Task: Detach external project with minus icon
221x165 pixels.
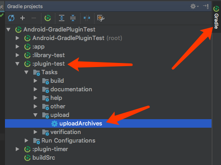Action: tap(34, 18)
